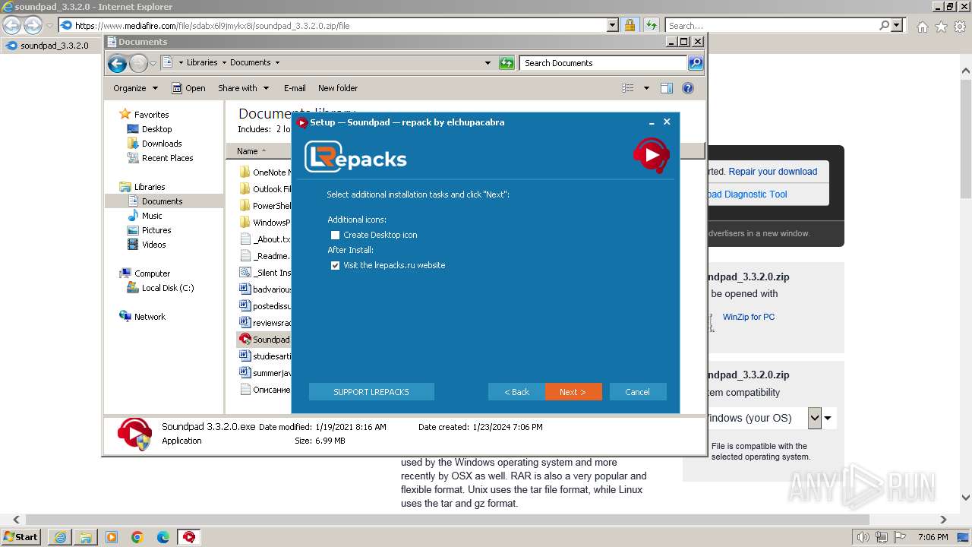The image size is (972, 547).
Task: Click the IE security lock icon
Action: [x=630, y=25]
